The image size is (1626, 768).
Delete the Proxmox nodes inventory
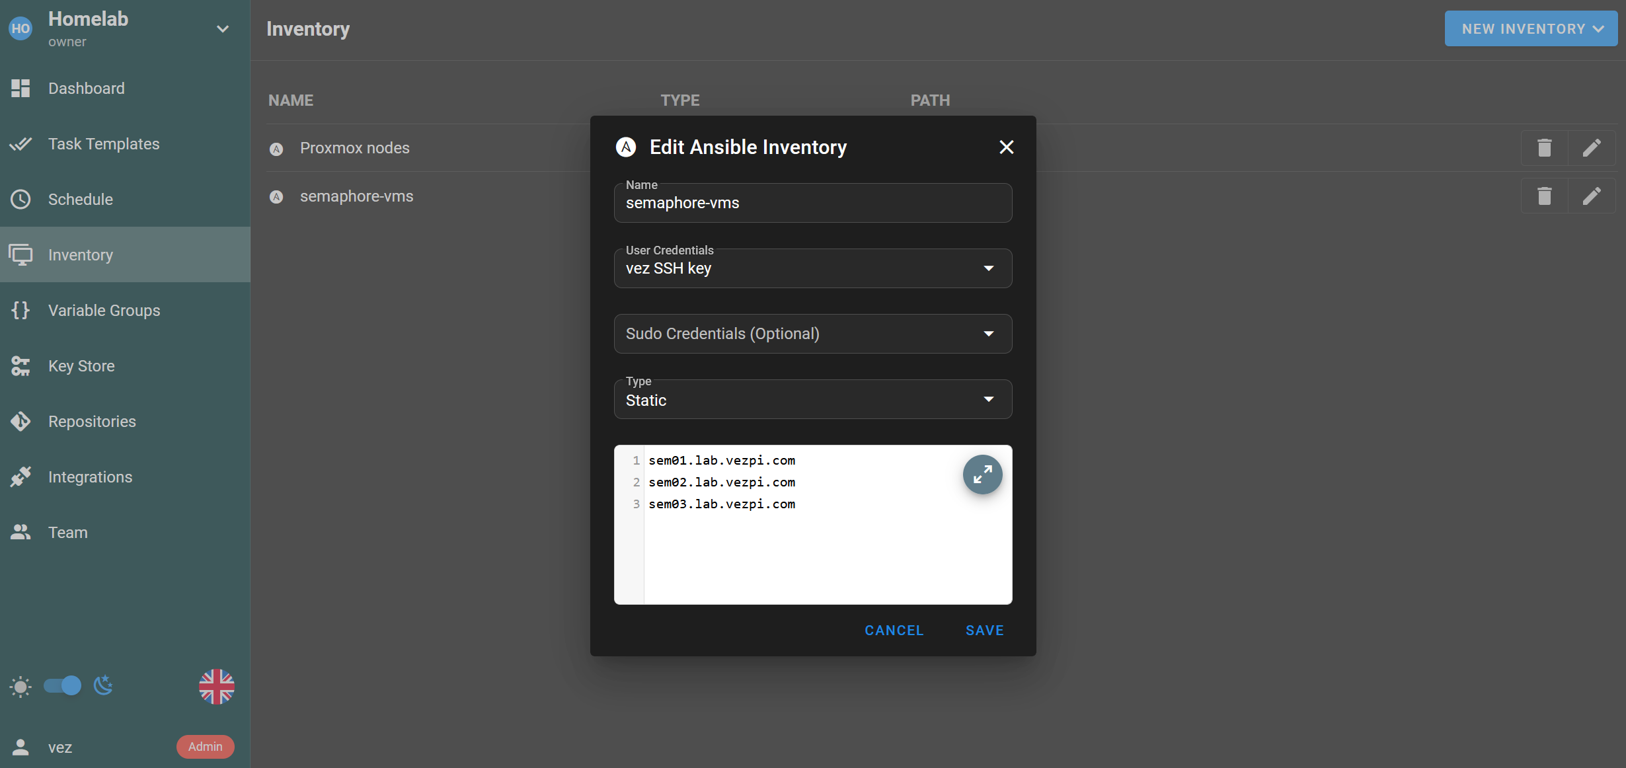point(1544,147)
